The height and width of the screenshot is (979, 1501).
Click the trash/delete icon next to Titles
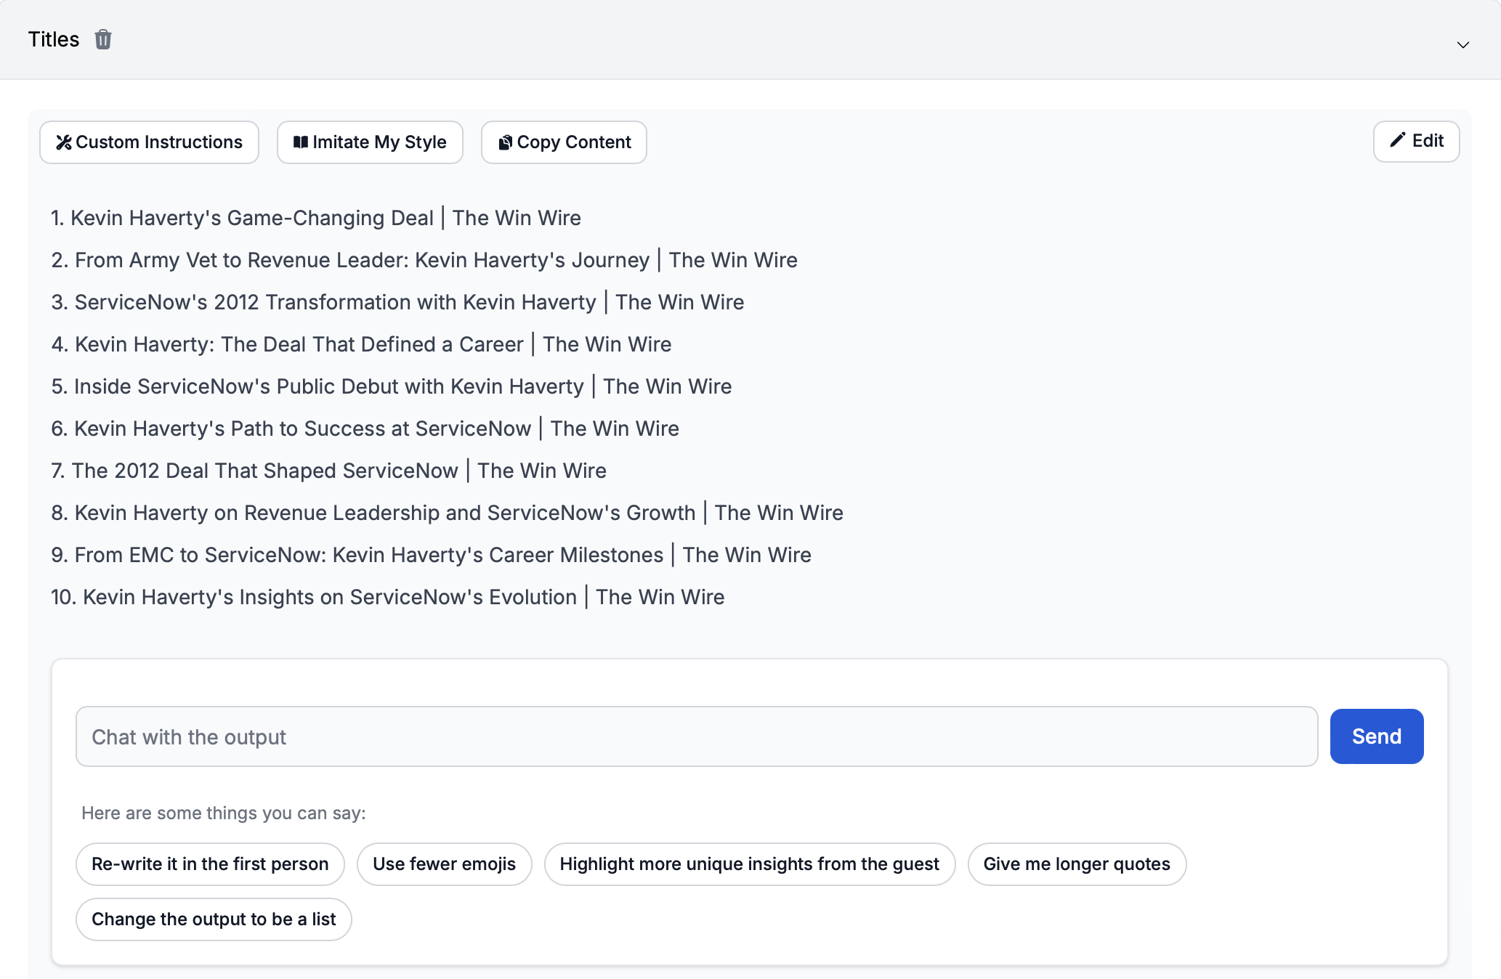(103, 39)
